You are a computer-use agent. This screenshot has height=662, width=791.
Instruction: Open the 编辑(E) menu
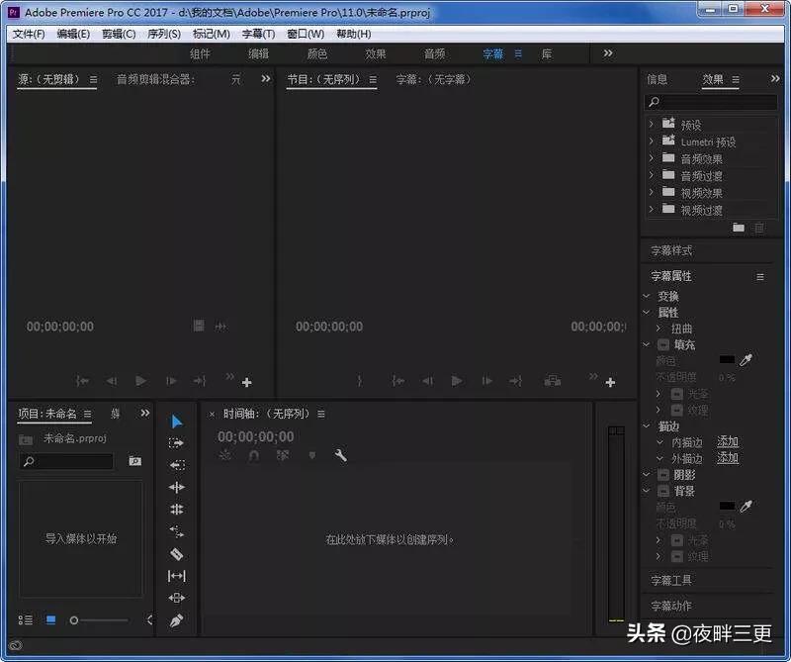pos(73,34)
